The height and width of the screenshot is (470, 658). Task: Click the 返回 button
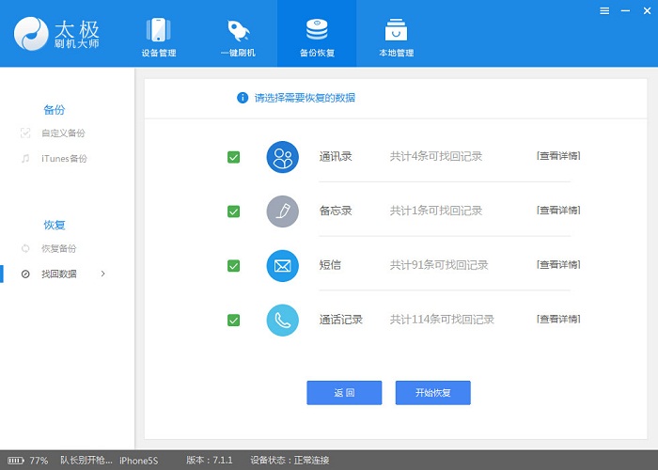tap(344, 393)
